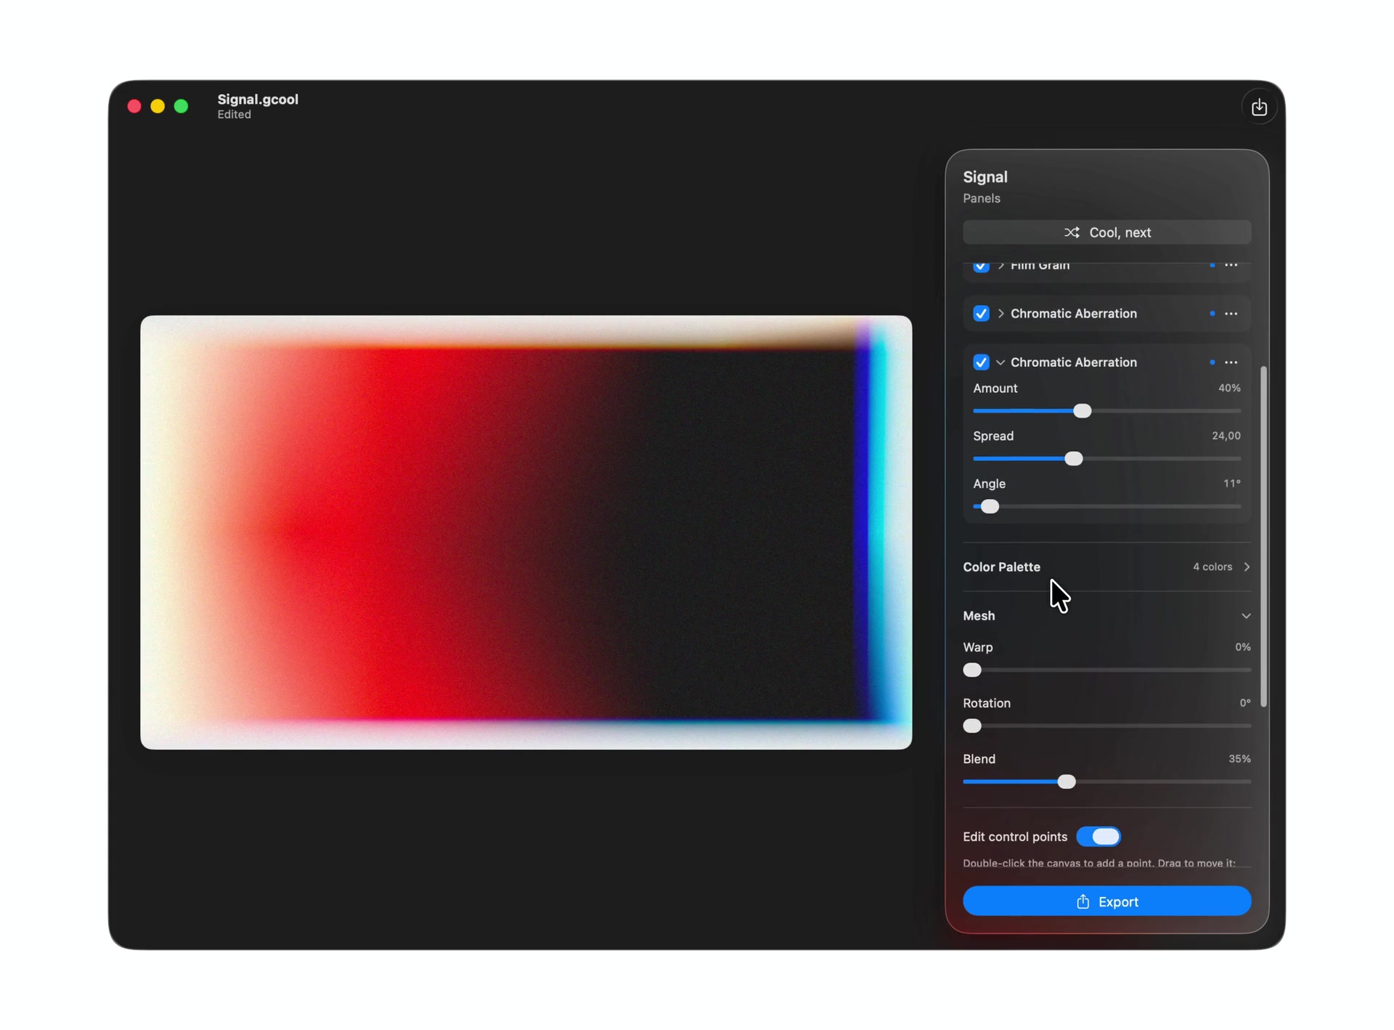Click the Warp 0% value
The height and width of the screenshot is (1030, 1394).
[x=1242, y=647]
